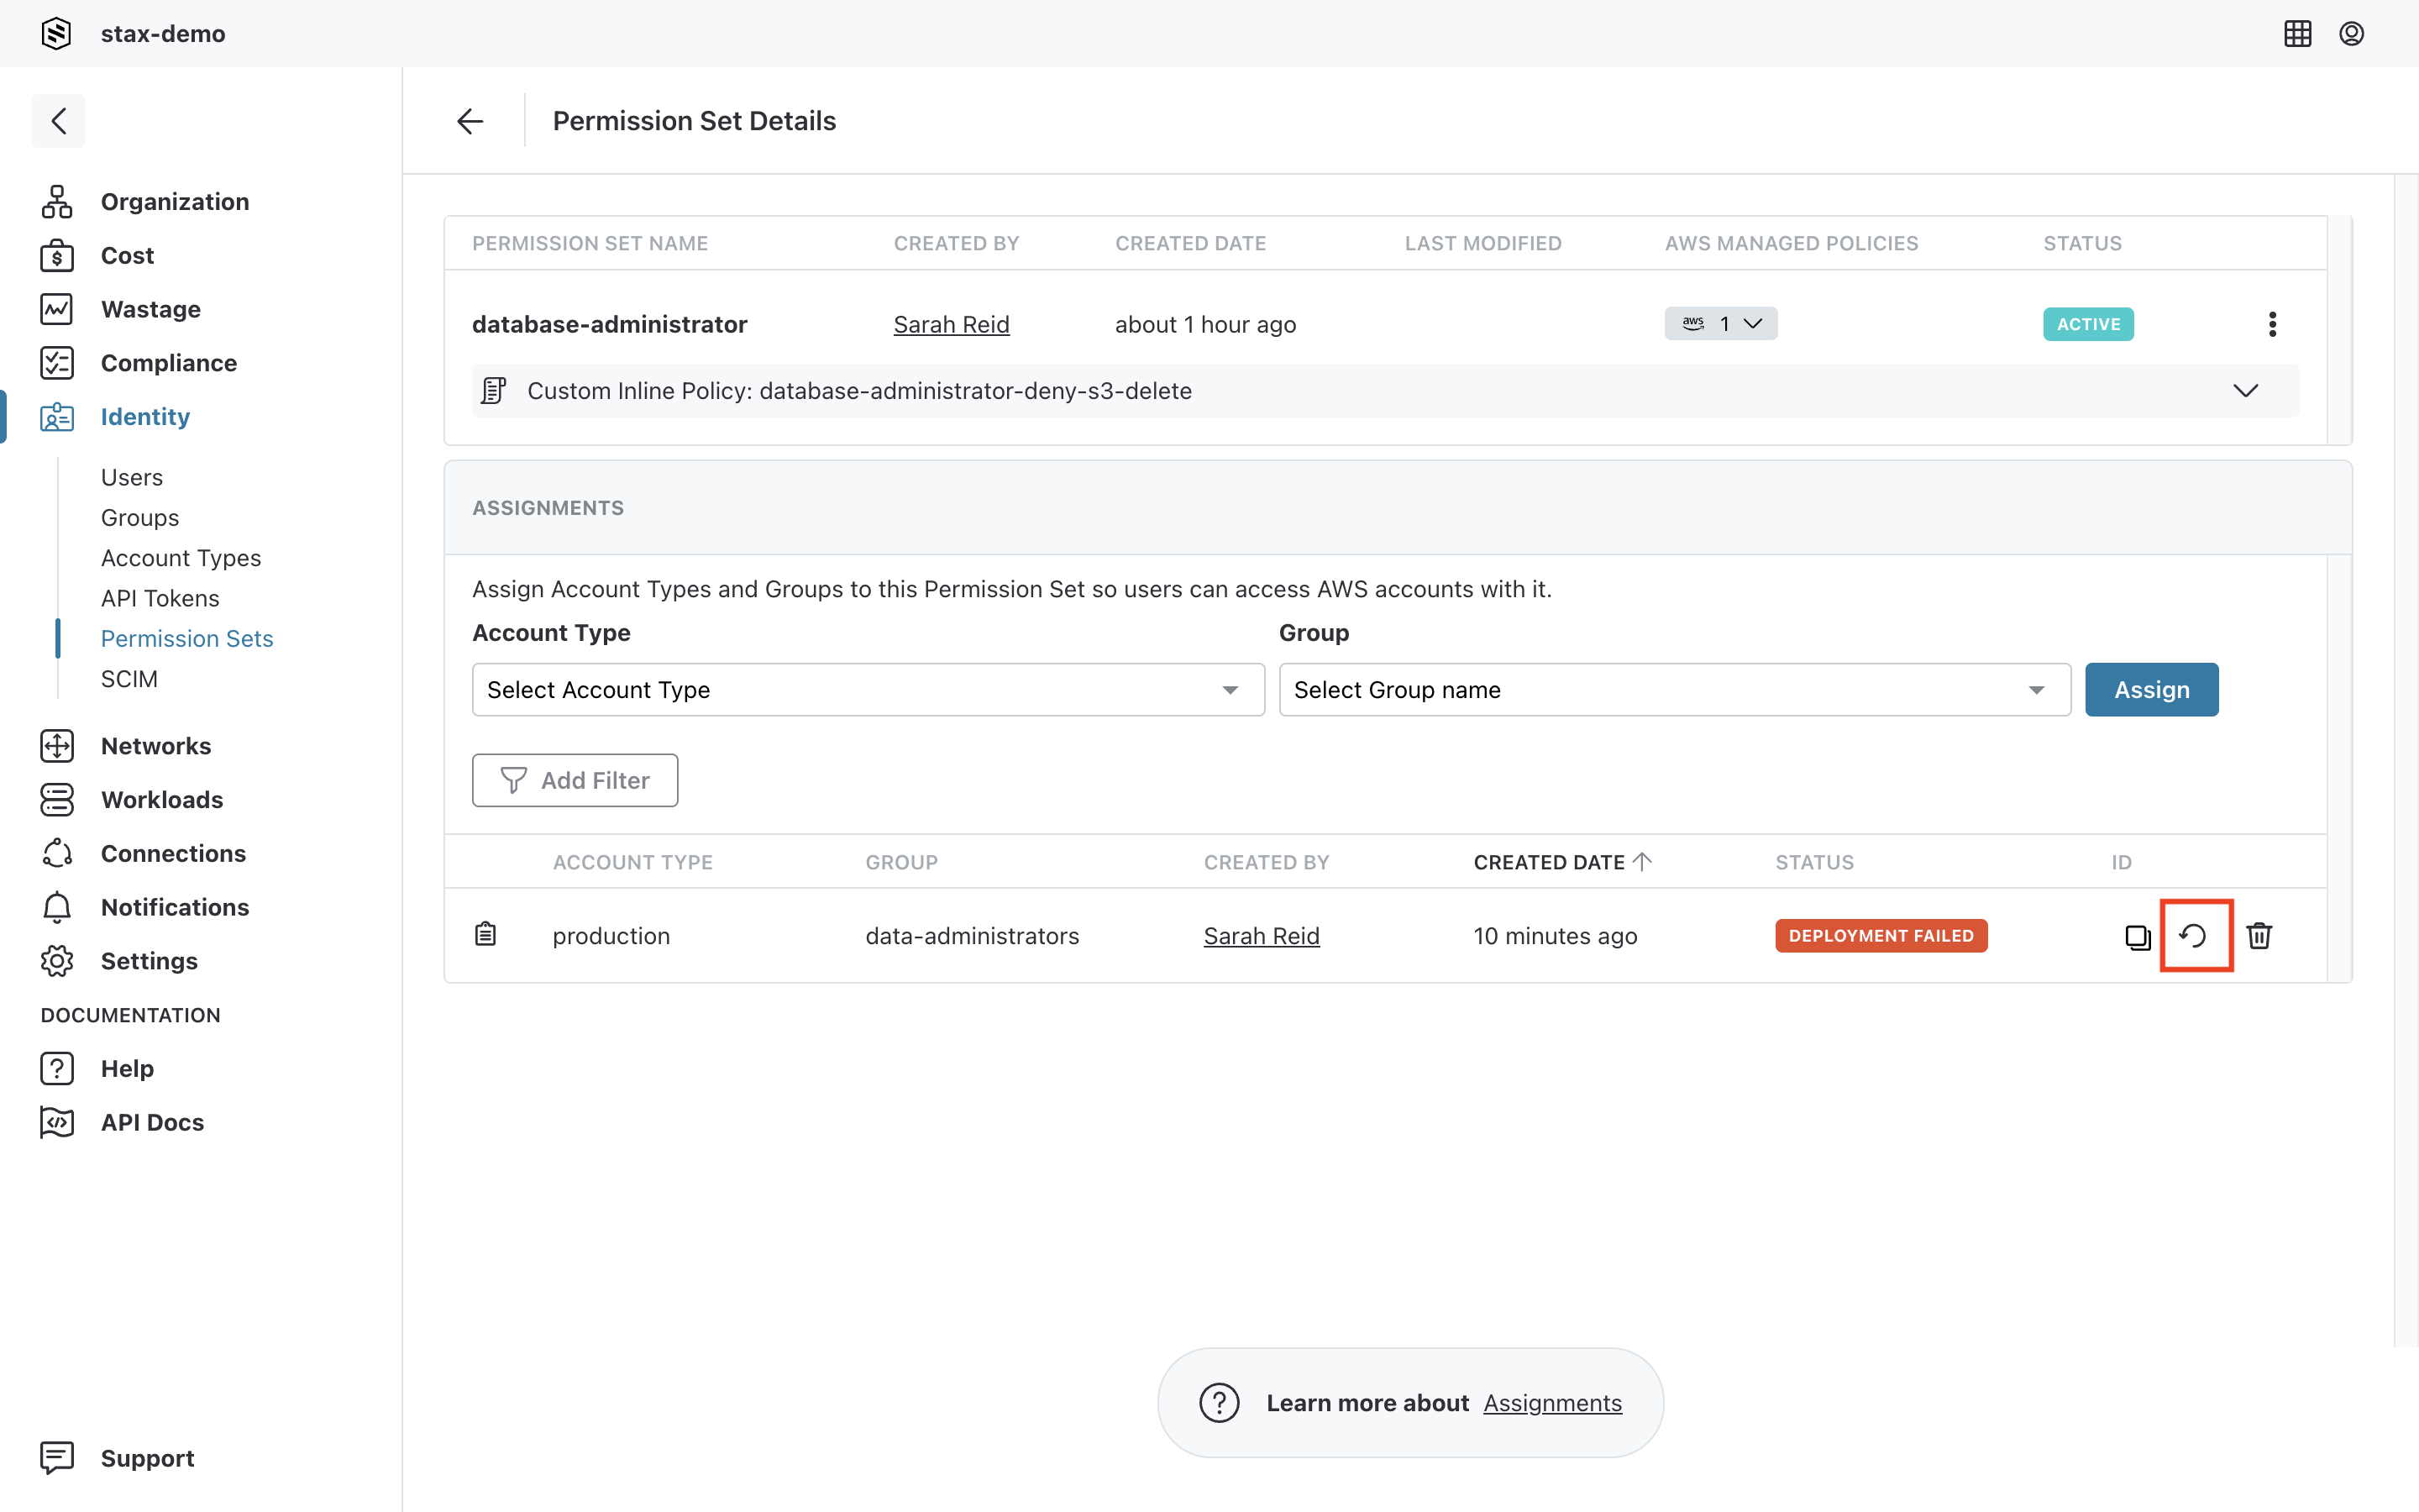The image size is (2419, 1512).
Task: Expand the AWS managed policies dropdown
Action: click(x=1720, y=324)
